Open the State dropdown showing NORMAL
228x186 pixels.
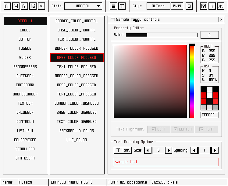pos(83,6)
